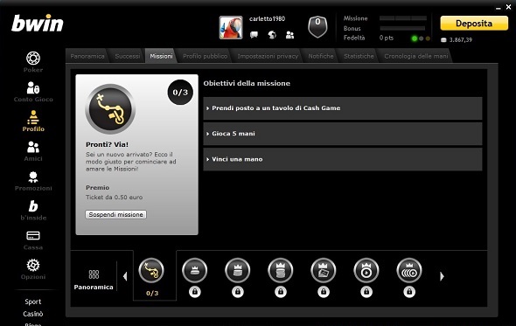Select locked mission with crowned multiple chips
The width and height of the screenshot is (516, 326).
click(409, 271)
